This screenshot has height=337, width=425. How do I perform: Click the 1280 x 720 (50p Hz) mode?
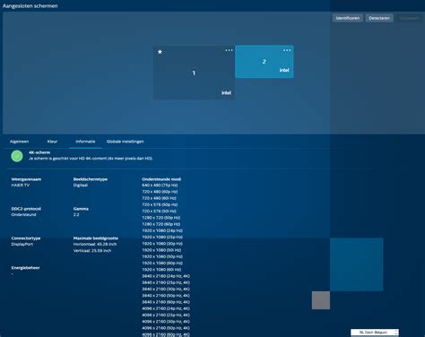[x=161, y=218]
